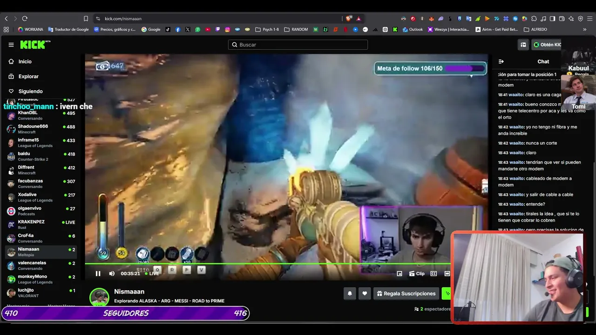Screen dimensions: 596x335
Task: Open the YouTube bookmark icon
Action: pyautogui.click(x=208, y=29)
